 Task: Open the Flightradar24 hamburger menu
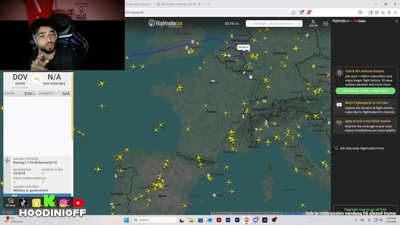point(326,24)
